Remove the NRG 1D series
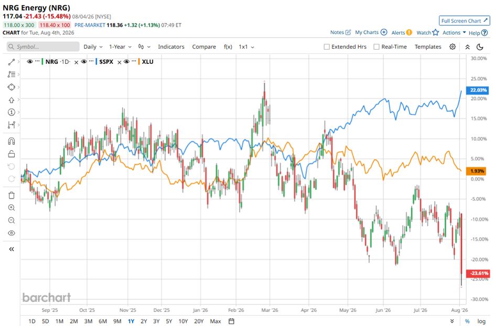Screen dimensions: 493x326 (76, 62)
